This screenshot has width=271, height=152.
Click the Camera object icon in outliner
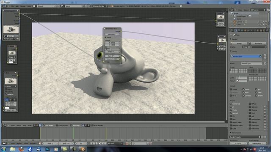point(235,22)
